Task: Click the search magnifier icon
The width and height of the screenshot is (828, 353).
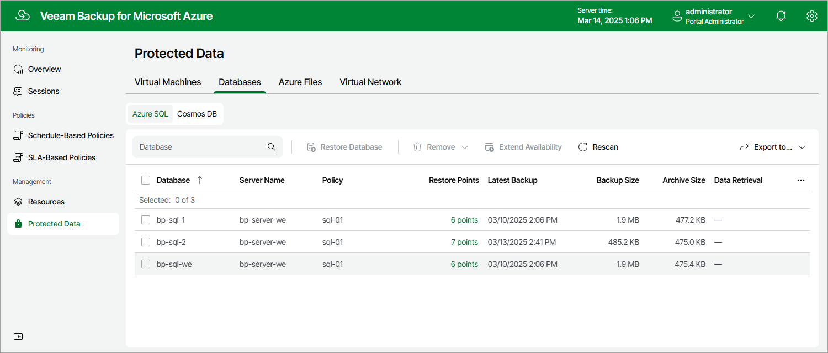Action: (272, 147)
